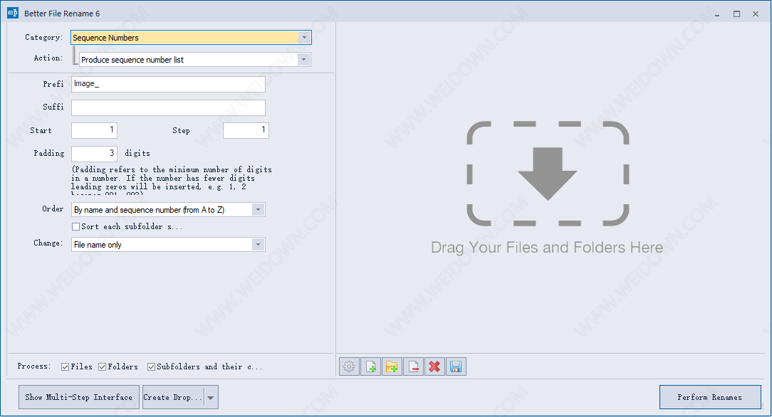The width and height of the screenshot is (772, 417).
Task: Open the Action dropdown Produce sequence number list
Action: click(x=195, y=60)
